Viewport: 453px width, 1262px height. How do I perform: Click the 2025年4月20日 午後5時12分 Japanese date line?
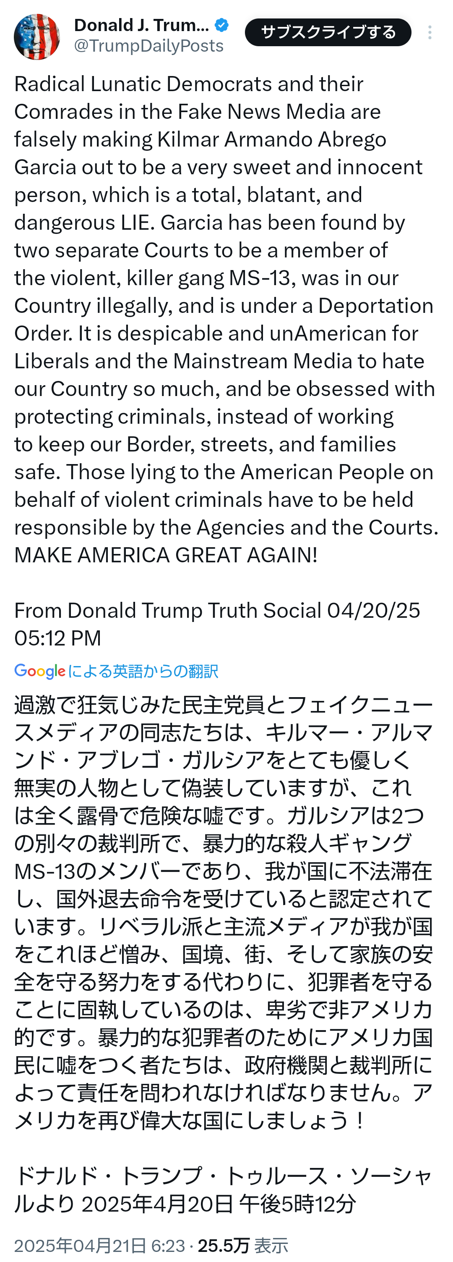(219, 1204)
